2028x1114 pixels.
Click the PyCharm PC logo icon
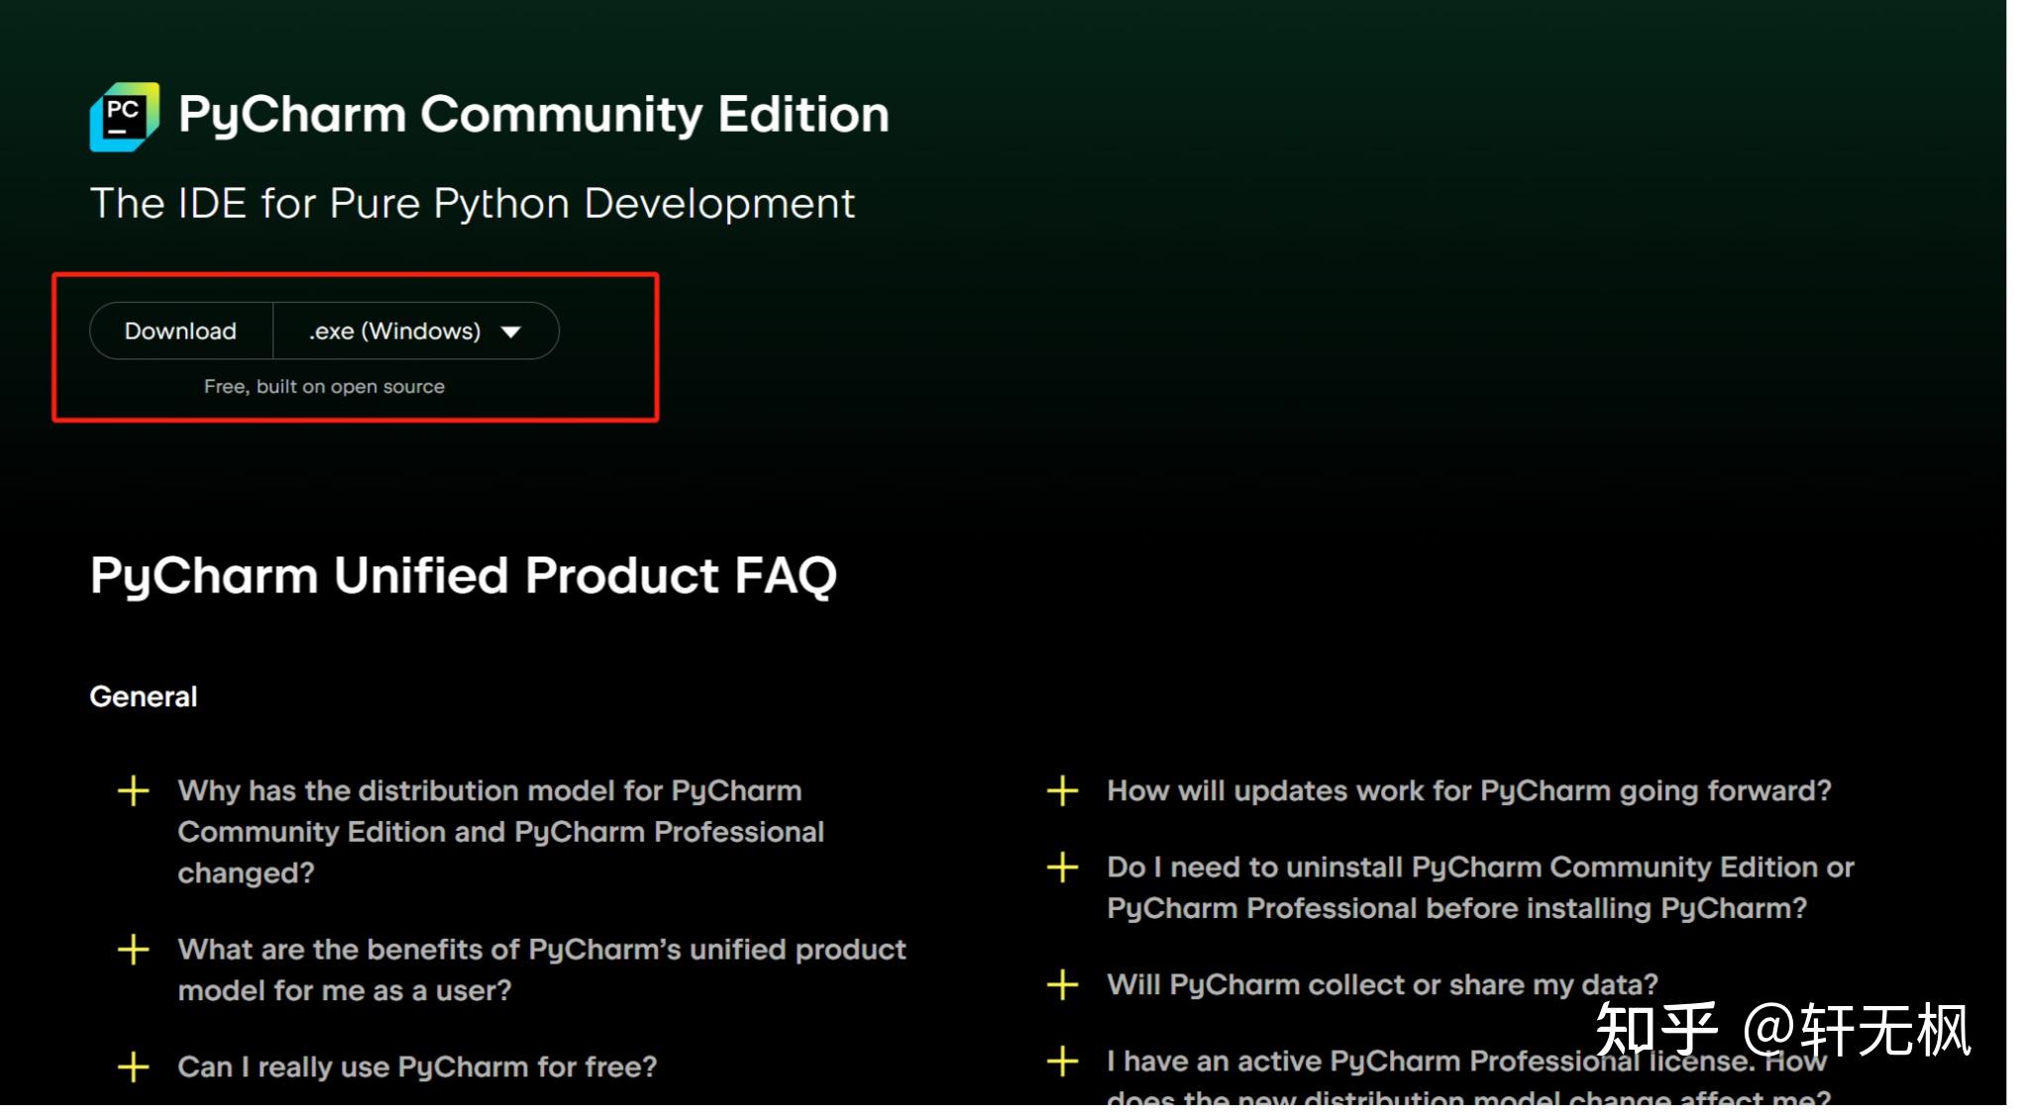[124, 117]
